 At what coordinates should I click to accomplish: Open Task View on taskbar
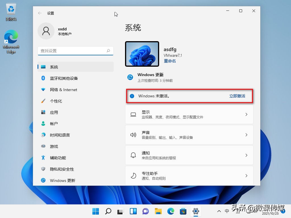(120, 211)
